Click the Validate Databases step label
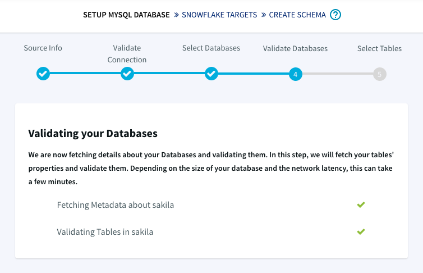The height and width of the screenshot is (273, 423). coord(295,48)
